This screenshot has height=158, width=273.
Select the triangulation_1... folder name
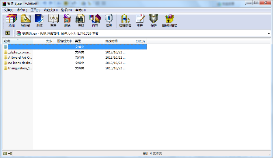click(x=20, y=68)
